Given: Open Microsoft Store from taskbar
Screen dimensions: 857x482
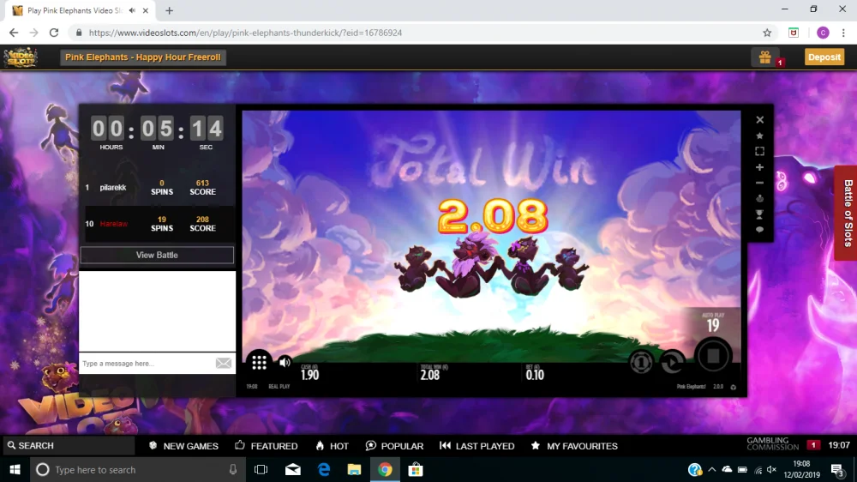Looking at the screenshot, I should 416,469.
